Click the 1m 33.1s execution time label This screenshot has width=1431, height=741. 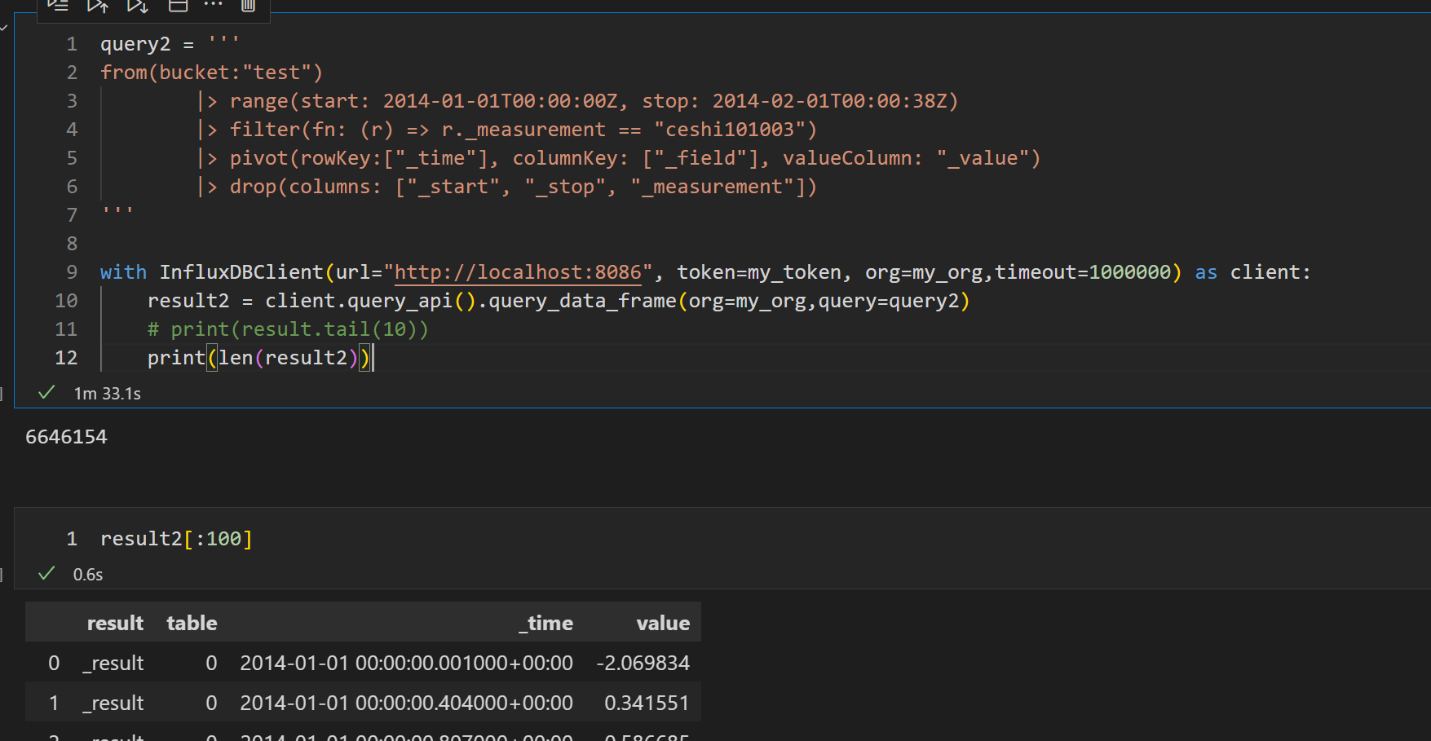pos(107,393)
